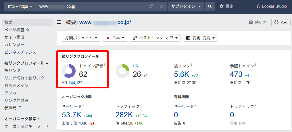The height and width of the screenshot is (132, 292).
Task: Click info icon next to UR
Action: coord(140,65)
